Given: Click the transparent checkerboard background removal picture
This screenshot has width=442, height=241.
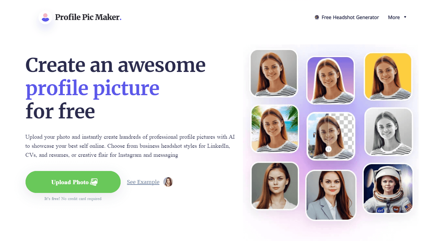Looking at the screenshot, I should (x=331, y=136).
